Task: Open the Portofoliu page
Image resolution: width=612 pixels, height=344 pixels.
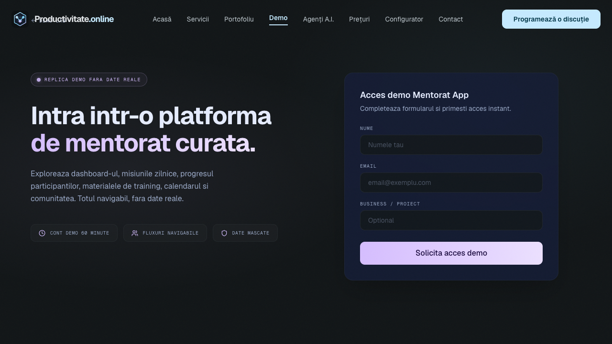Action: tap(239, 19)
